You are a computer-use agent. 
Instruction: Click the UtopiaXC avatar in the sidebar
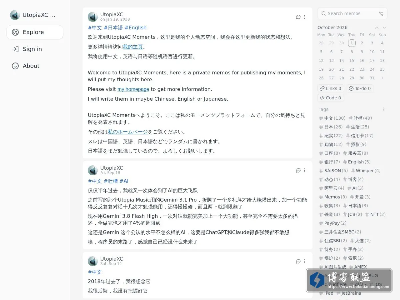15,15
